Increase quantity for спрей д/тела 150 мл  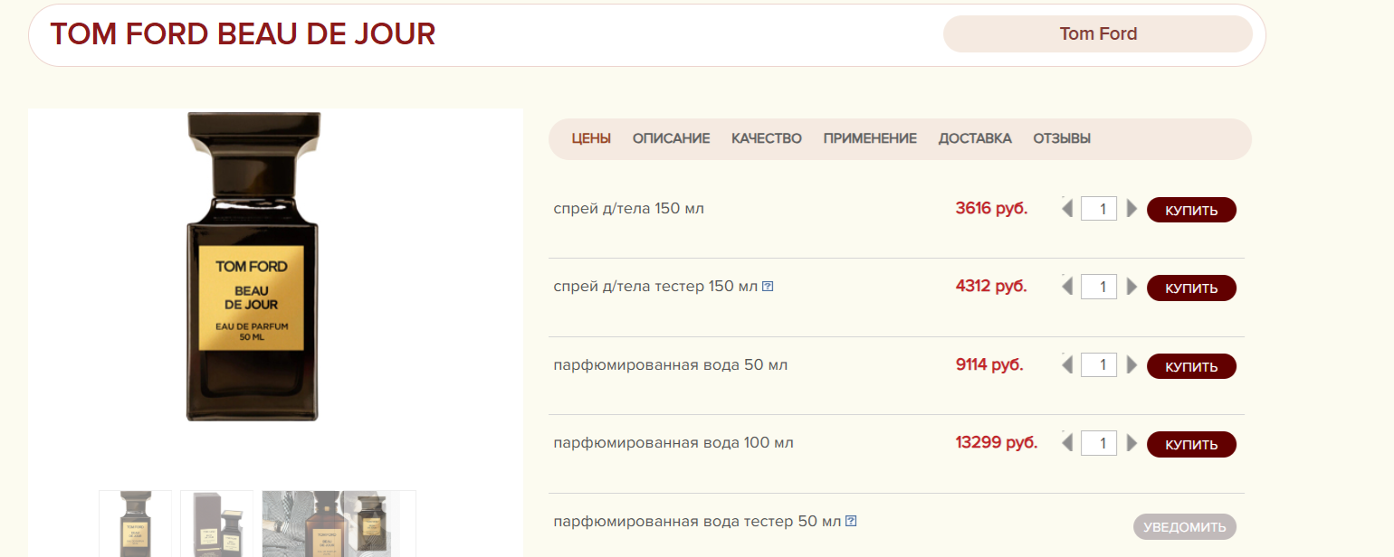pos(1131,209)
